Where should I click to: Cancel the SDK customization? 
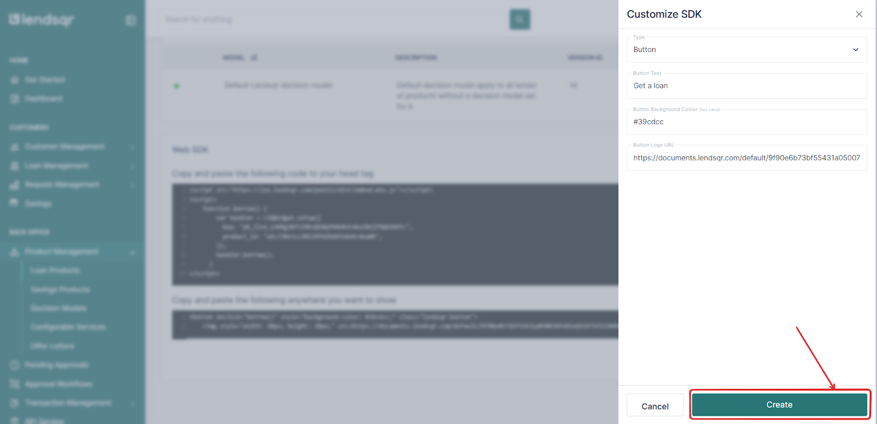(x=655, y=406)
